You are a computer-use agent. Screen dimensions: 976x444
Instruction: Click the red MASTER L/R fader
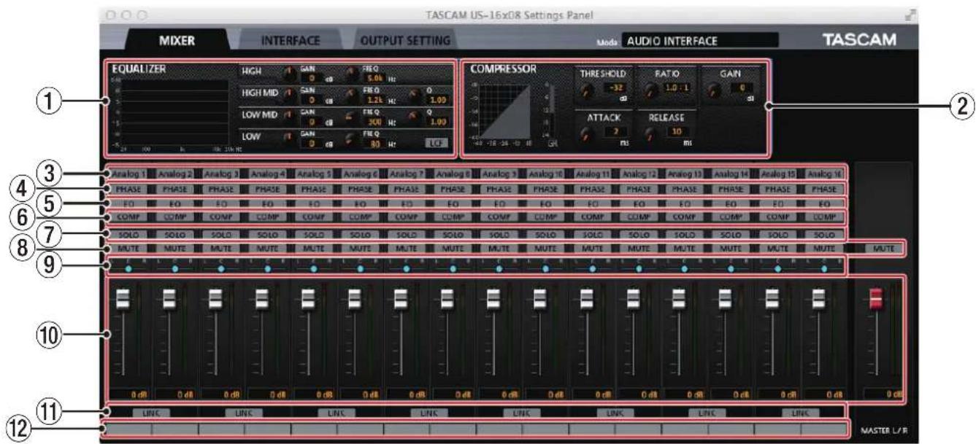[x=876, y=297]
